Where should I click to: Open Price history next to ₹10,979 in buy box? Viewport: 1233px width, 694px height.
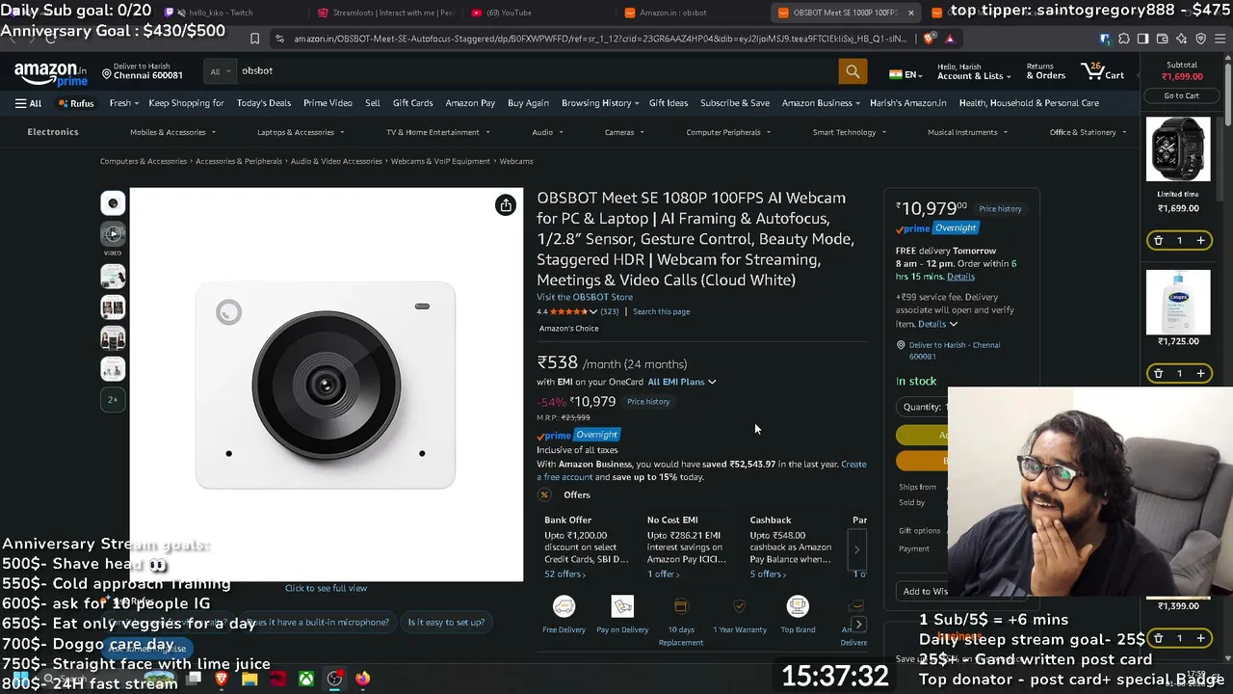tap(1000, 209)
